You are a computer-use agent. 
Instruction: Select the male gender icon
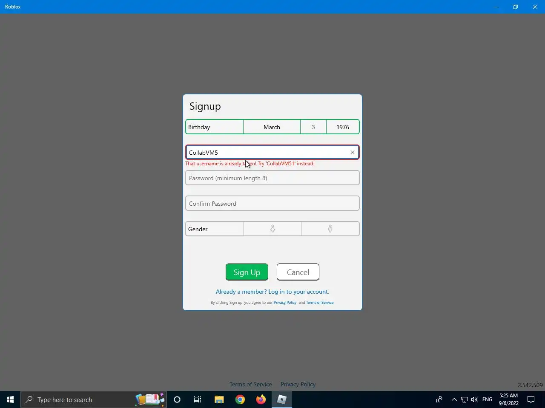point(330,229)
